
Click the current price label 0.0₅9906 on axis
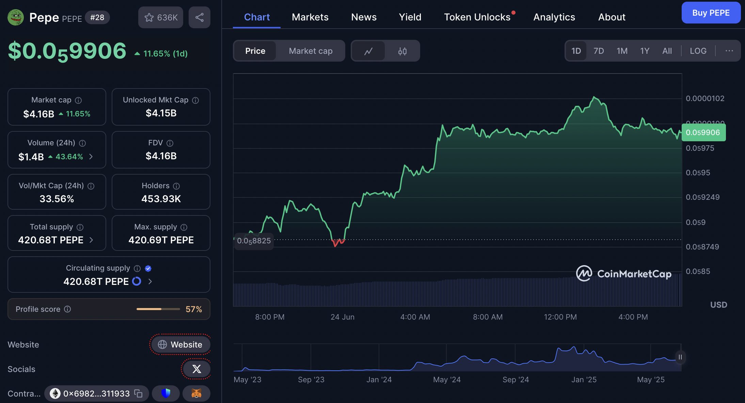703,132
